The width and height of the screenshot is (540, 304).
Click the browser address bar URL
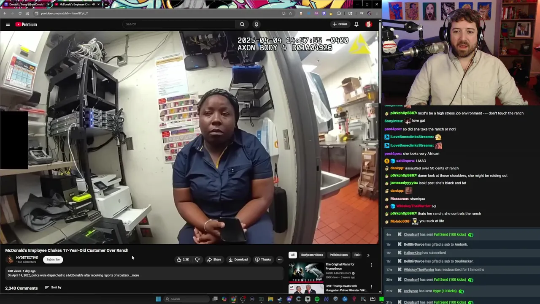[64, 13]
